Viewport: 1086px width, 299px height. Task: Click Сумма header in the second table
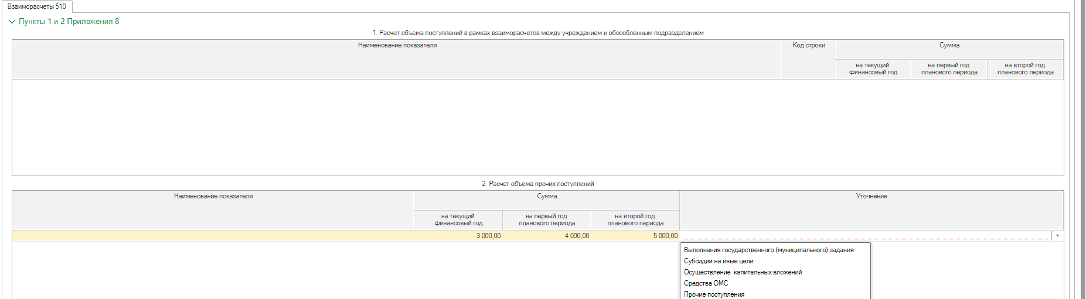pyautogui.click(x=547, y=197)
